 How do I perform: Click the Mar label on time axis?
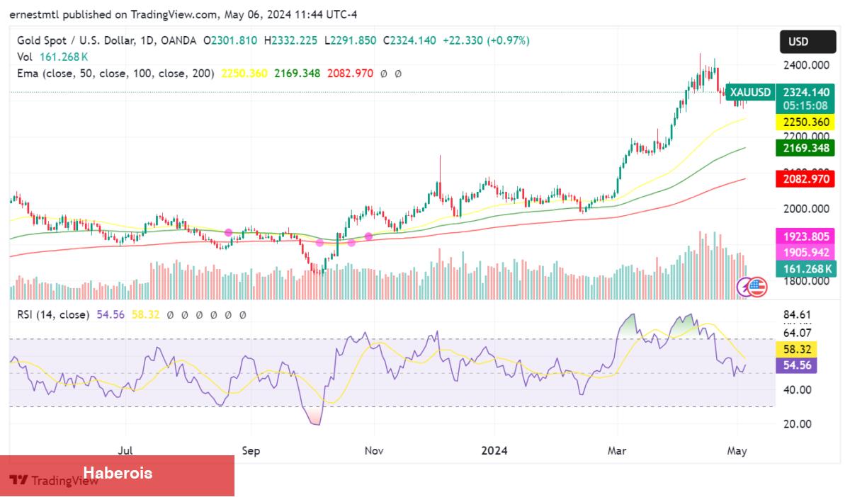click(x=616, y=450)
